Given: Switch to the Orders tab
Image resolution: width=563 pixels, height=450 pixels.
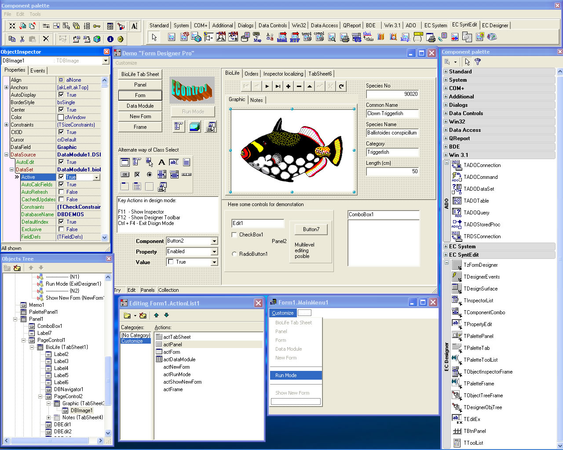Looking at the screenshot, I should pos(251,74).
